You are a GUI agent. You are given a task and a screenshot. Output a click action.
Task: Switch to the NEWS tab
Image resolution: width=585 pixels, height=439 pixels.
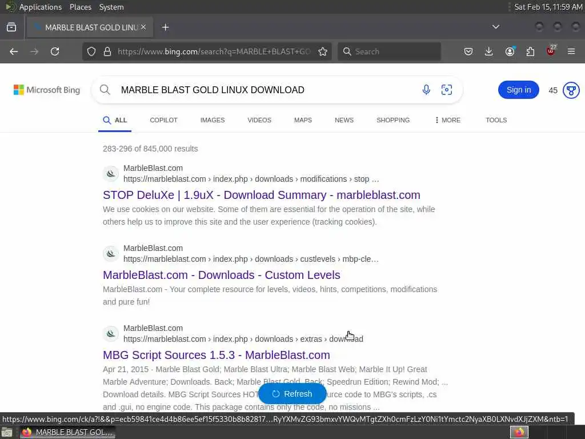pyautogui.click(x=344, y=120)
